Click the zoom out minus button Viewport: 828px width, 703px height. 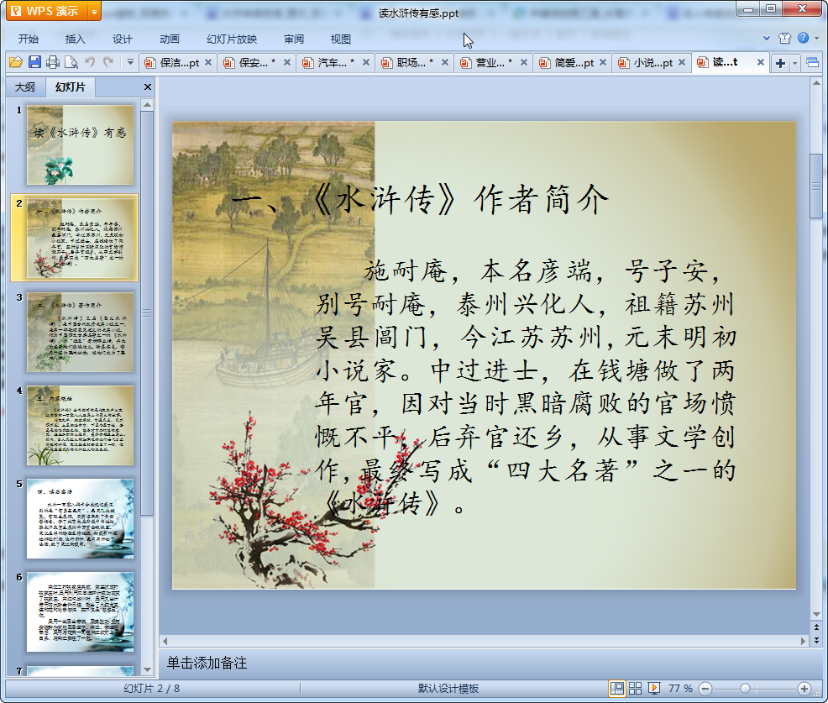(x=705, y=689)
